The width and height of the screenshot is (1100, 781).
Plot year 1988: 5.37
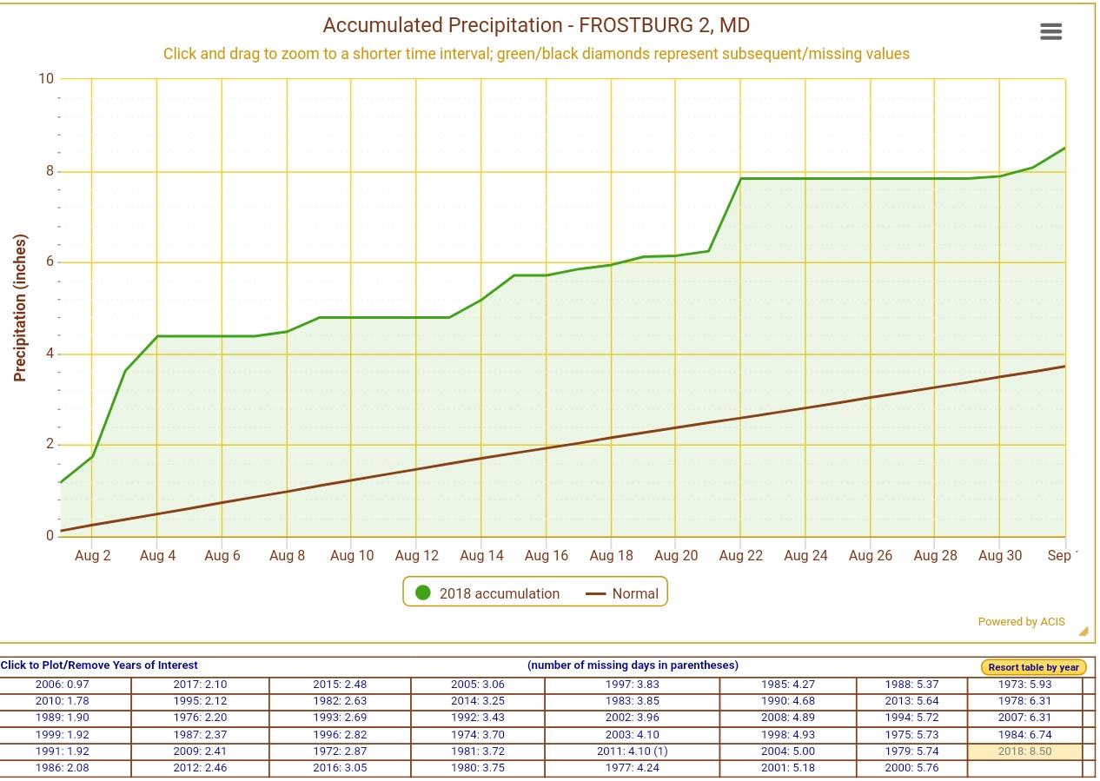click(911, 685)
